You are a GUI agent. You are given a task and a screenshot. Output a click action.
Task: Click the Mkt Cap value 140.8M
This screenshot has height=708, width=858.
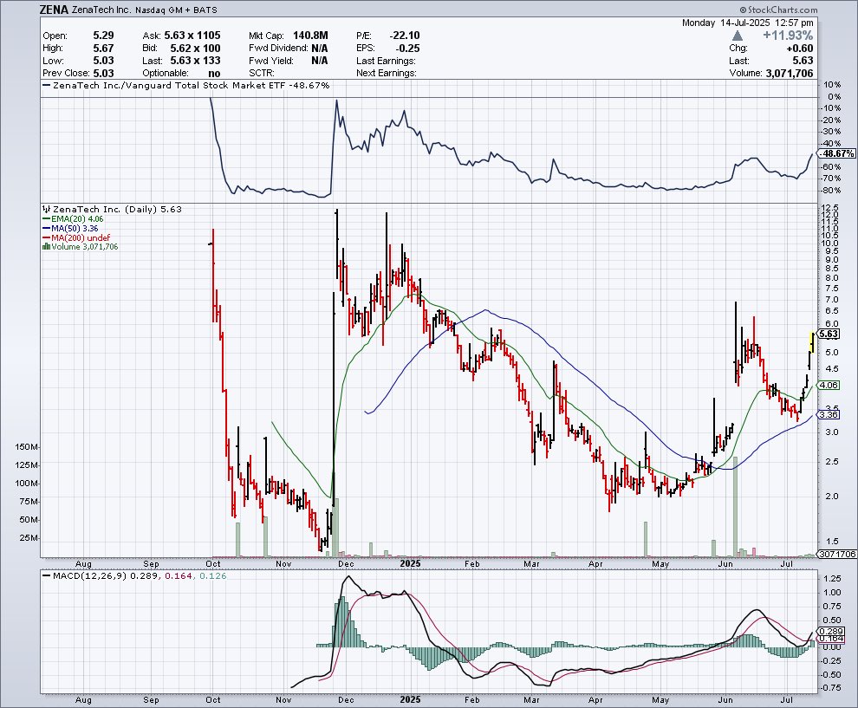(x=310, y=36)
